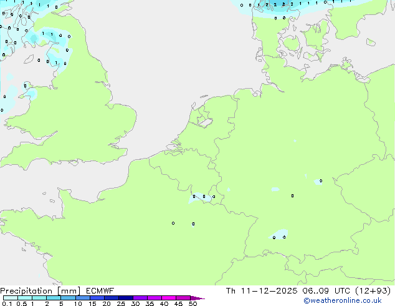Image resolution: width=395 pixels, height=306 pixels.
Task: Select the 5–10 mm legend swatch
Action: (x=68, y=298)
